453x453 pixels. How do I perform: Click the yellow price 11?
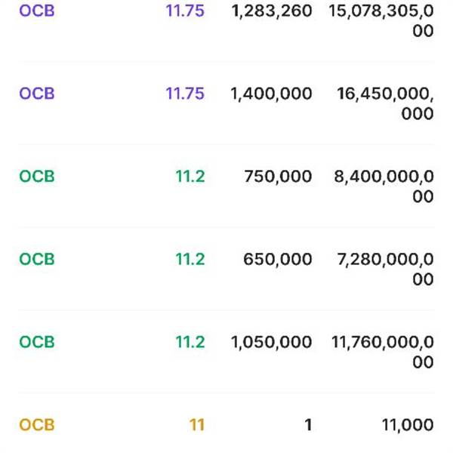tap(196, 425)
